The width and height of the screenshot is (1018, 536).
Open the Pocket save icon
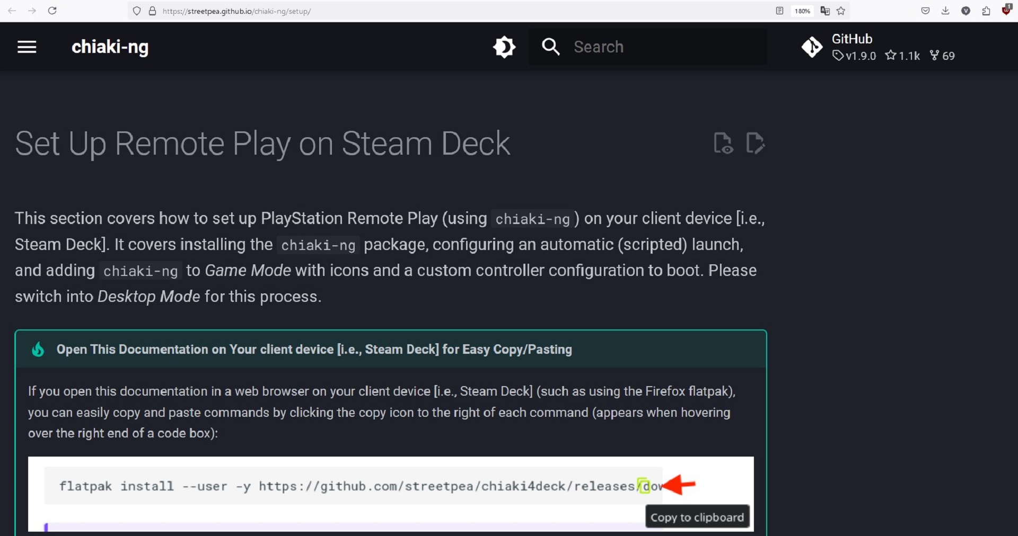coord(925,11)
